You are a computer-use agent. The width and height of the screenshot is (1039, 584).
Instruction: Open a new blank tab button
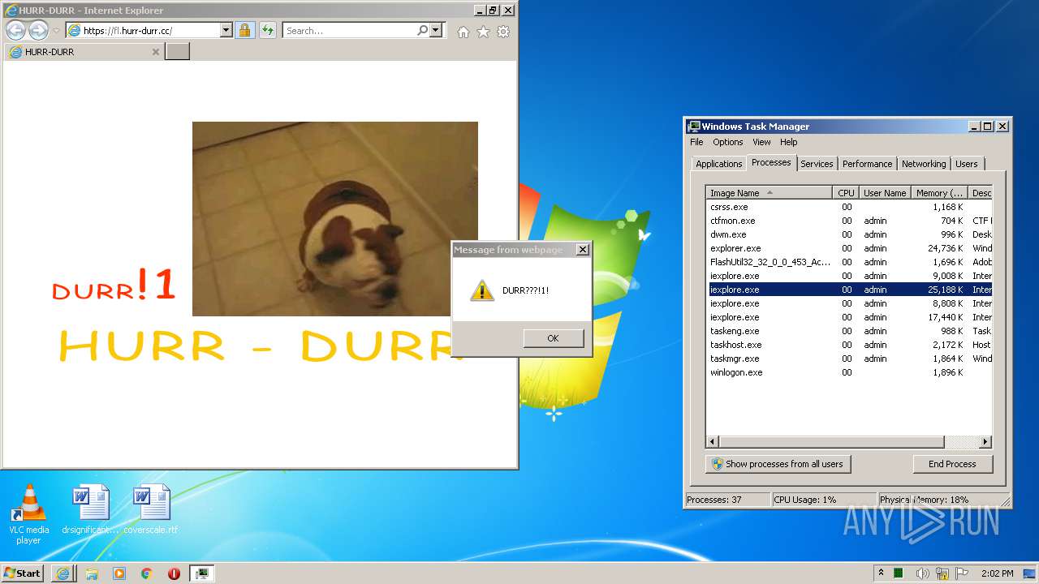click(177, 52)
